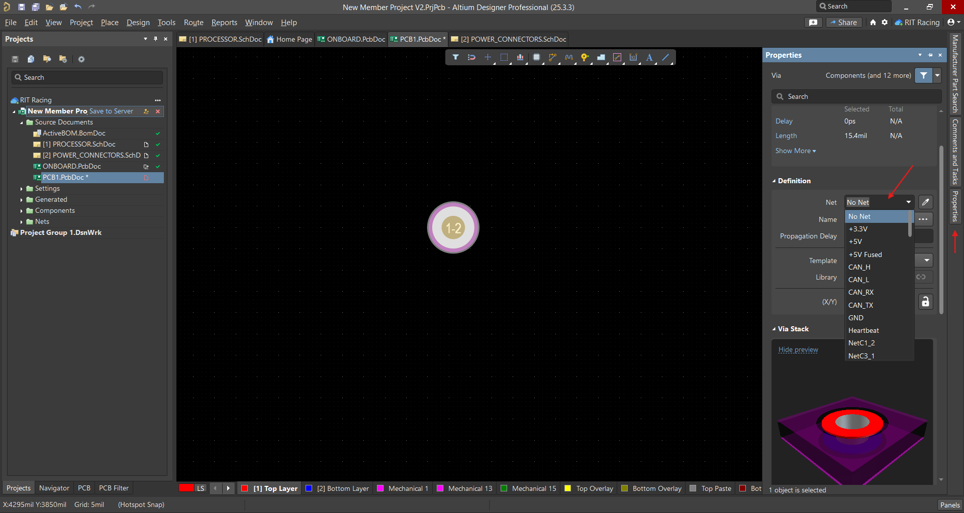964x513 pixels.
Task: Click the Show More link
Action: 796,151
